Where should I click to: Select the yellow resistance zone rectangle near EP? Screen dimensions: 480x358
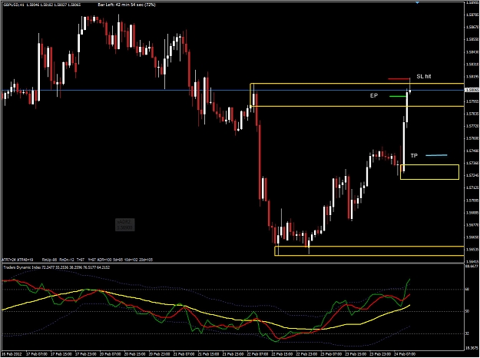(357, 95)
